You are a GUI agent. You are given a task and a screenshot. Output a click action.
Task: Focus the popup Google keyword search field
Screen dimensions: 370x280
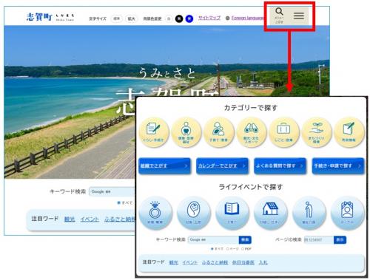[213, 239]
